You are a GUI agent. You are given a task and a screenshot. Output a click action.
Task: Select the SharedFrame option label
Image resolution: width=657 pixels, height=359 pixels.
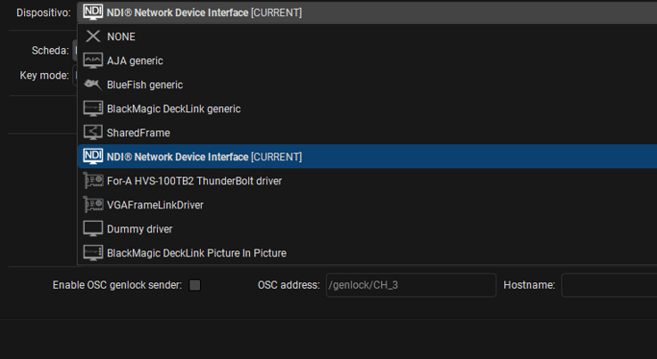click(x=138, y=133)
